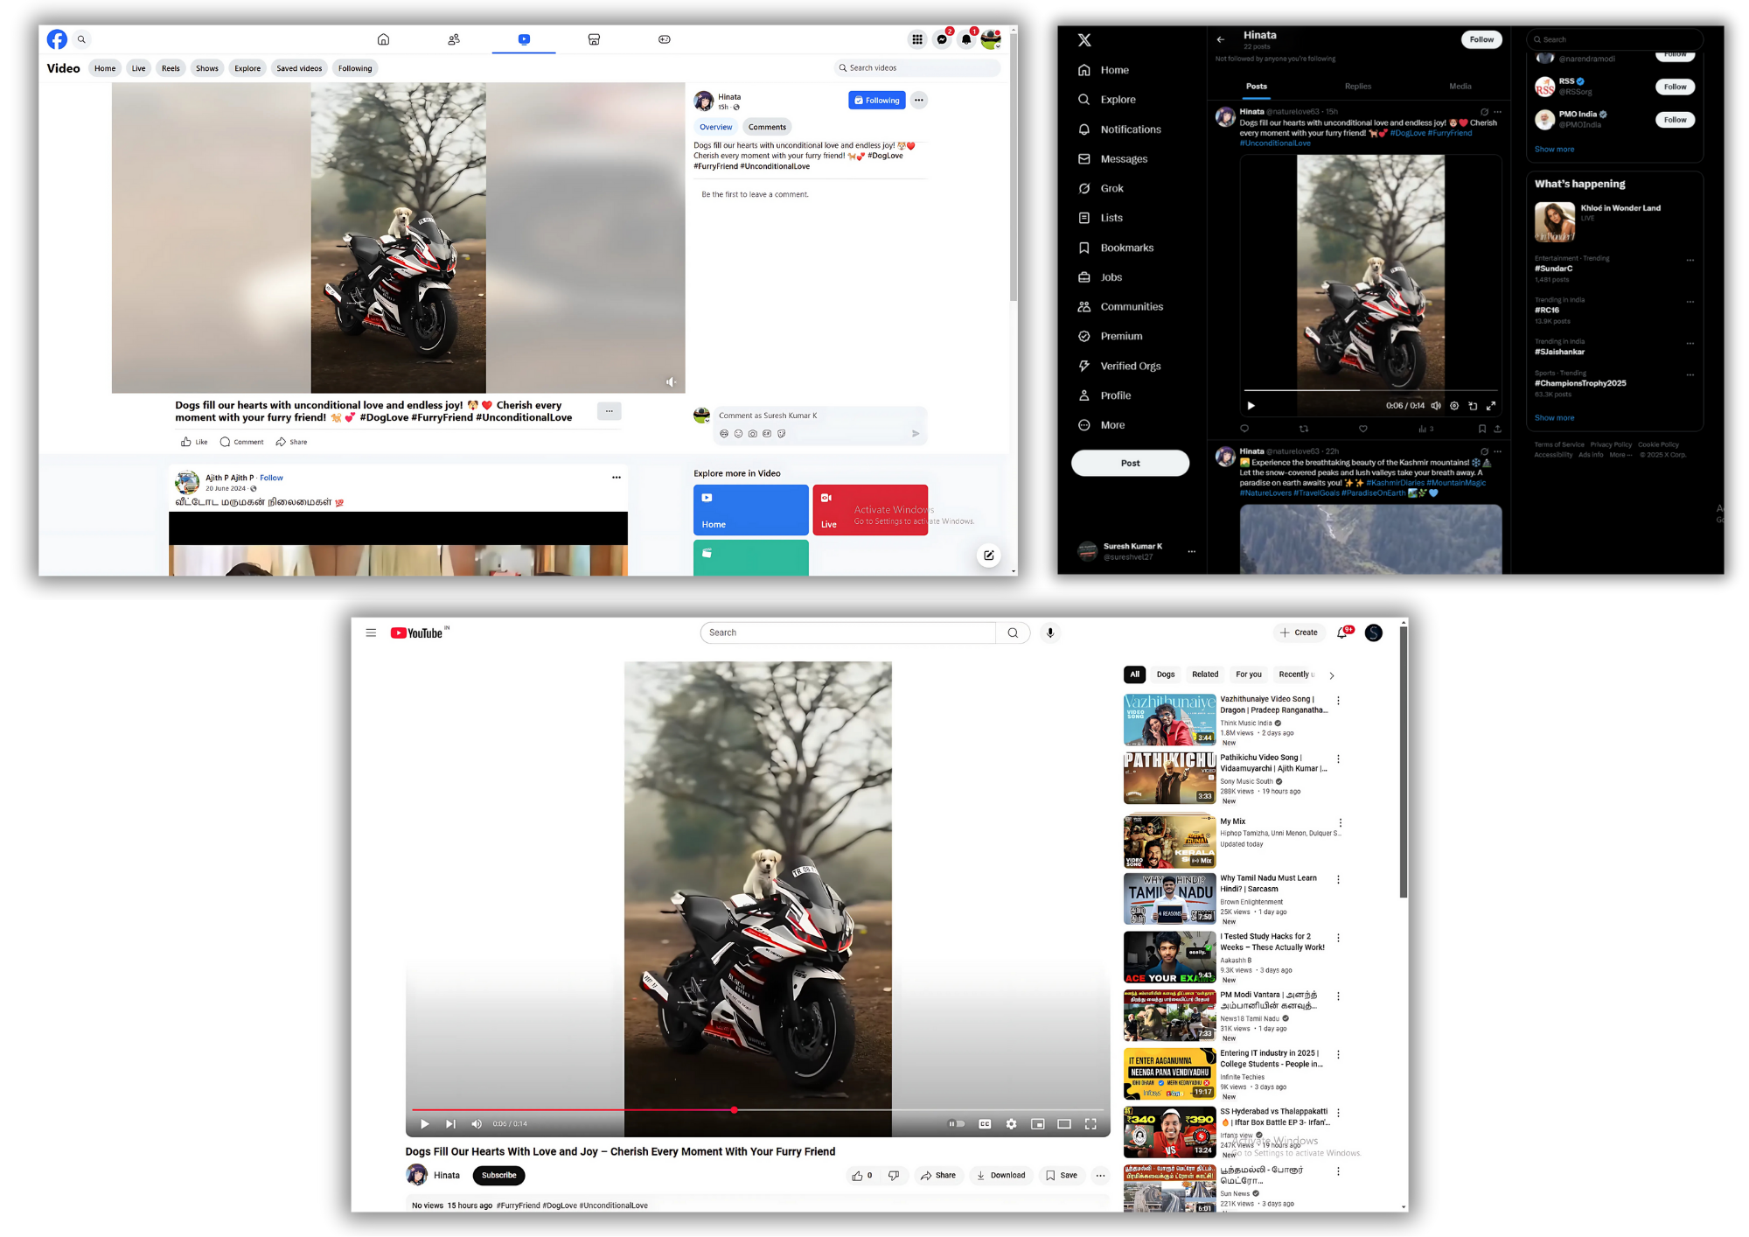Toggle YouTube autoplay switch
Screen dimensions: 1749x1237
pyautogui.click(x=957, y=1124)
